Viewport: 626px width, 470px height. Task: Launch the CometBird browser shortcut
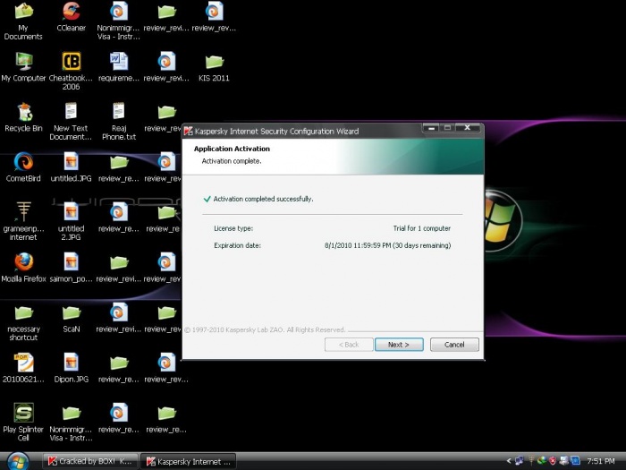23,167
